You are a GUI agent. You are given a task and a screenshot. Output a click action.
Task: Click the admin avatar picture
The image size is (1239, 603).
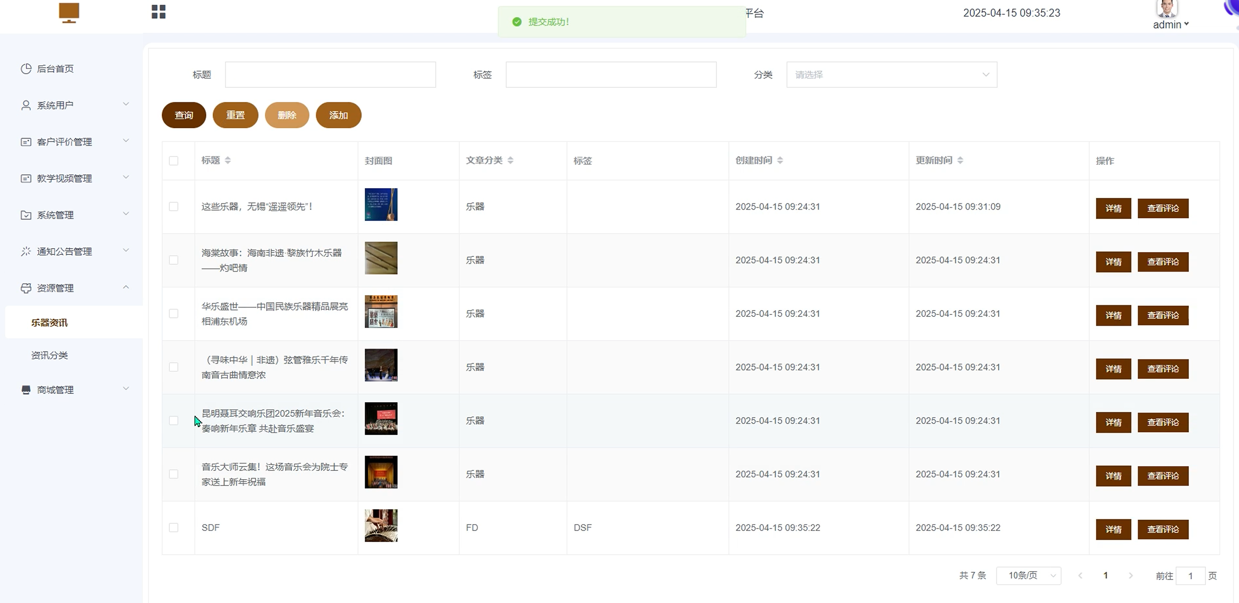[1166, 8]
